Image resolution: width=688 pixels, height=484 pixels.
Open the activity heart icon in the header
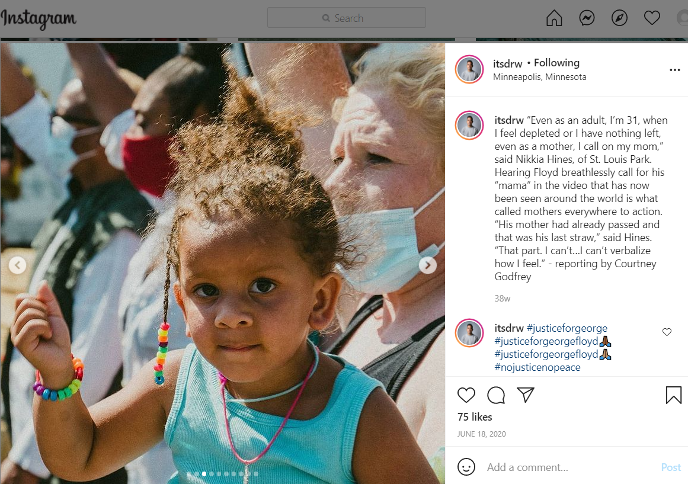[x=652, y=18]
